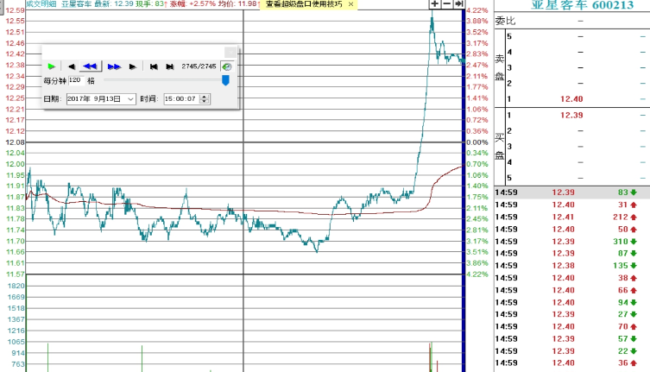The image size is (650, 372).
Task: Click the blue fast rewind button
Action: point(90,66)
